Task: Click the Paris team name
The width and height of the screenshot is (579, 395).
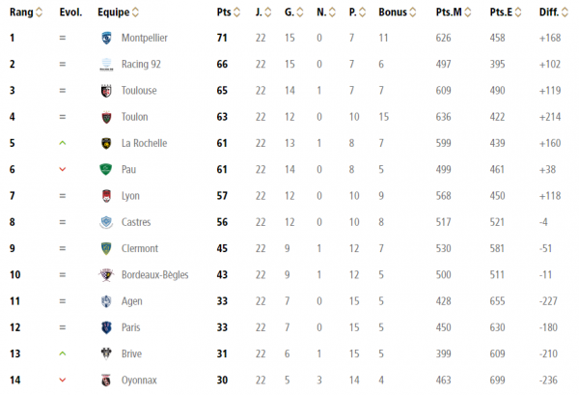Action: pyautogui.click(x=132, y=327)
